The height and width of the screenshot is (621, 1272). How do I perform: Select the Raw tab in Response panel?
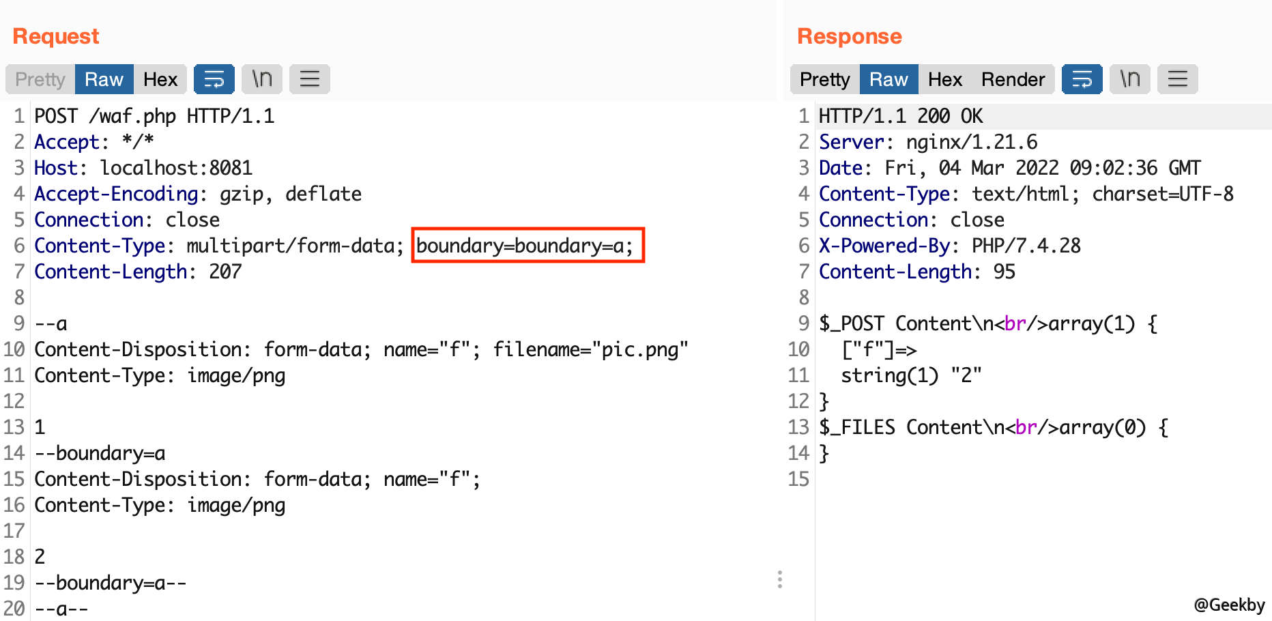click(888, 79)
